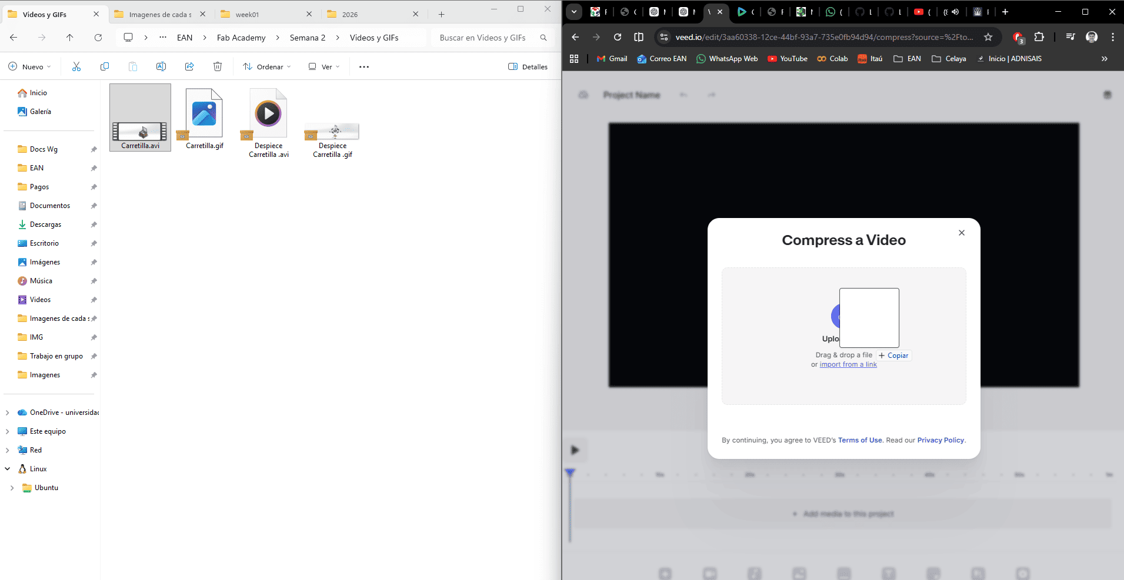
Task: Open VEED's Terms of Use link
Action: [859, 440]
